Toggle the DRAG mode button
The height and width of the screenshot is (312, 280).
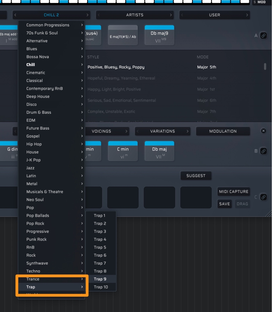[x=242, y=204]
